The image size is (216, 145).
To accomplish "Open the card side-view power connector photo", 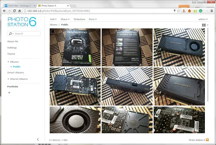I will click(127, 86).
